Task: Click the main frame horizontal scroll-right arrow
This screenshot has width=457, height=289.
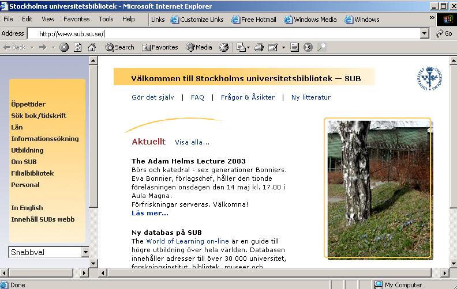Action: click(x=444, y=273)
